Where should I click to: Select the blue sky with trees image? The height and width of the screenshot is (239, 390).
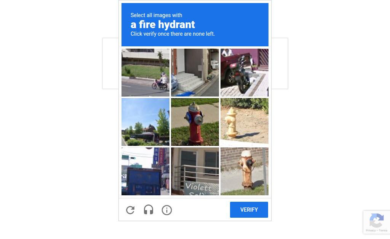pos(145,122)
